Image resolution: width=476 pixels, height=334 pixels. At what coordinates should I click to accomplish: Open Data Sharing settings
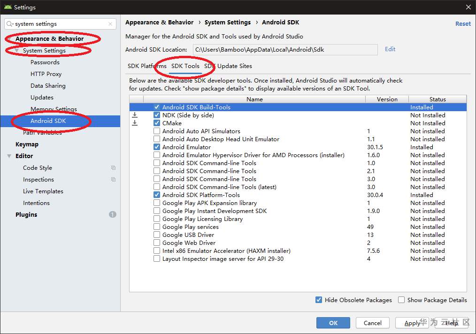[48, 86]
